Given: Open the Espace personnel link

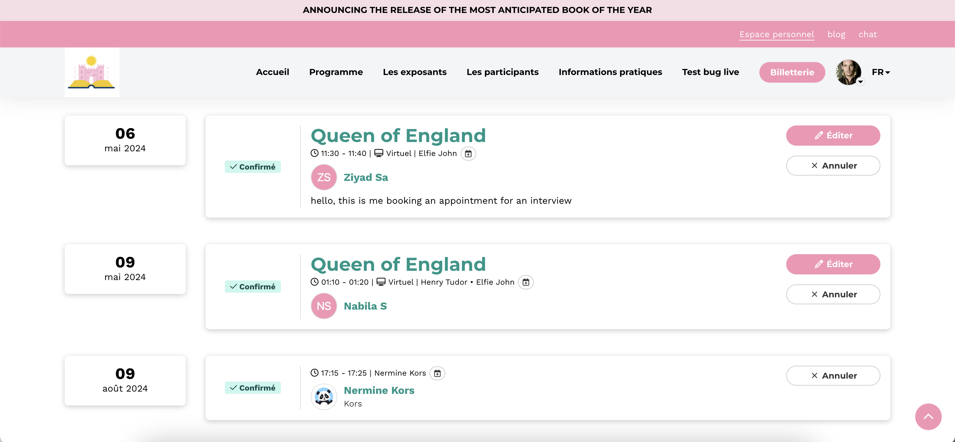Looking at the screenshot, I should 777,34.
